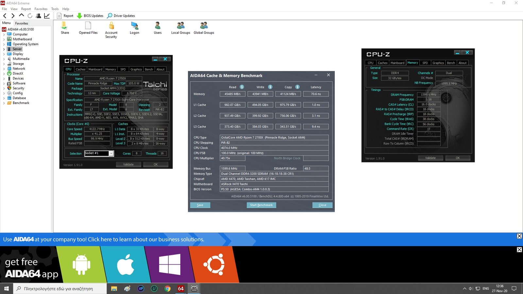Click the Forward navigation arrow
The width and height of the screenshot is (523, 294).
[x=13, y=16]
